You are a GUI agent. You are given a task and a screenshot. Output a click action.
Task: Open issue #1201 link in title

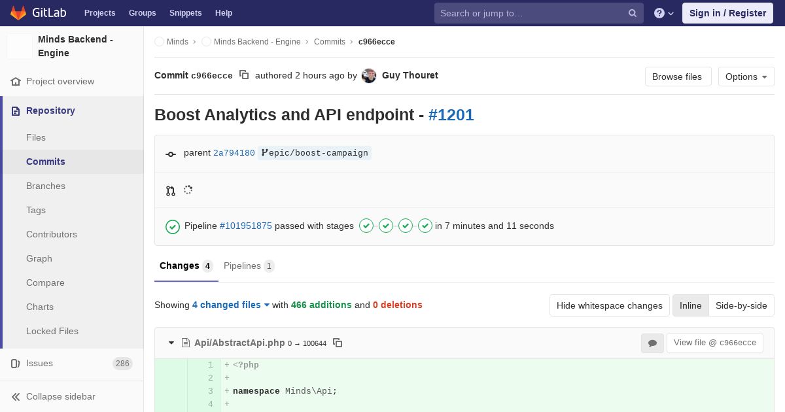point(451,115)
